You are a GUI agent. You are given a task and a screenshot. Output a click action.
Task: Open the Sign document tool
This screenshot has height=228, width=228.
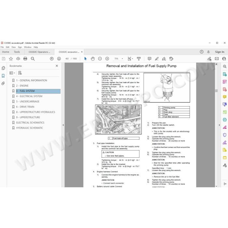coord(164,59)
